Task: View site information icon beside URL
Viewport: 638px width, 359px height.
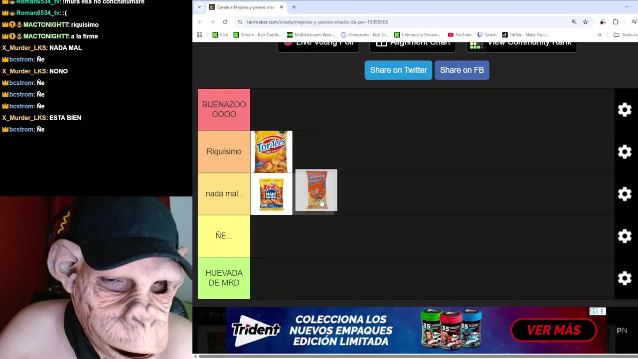Action: pos(240,22)
